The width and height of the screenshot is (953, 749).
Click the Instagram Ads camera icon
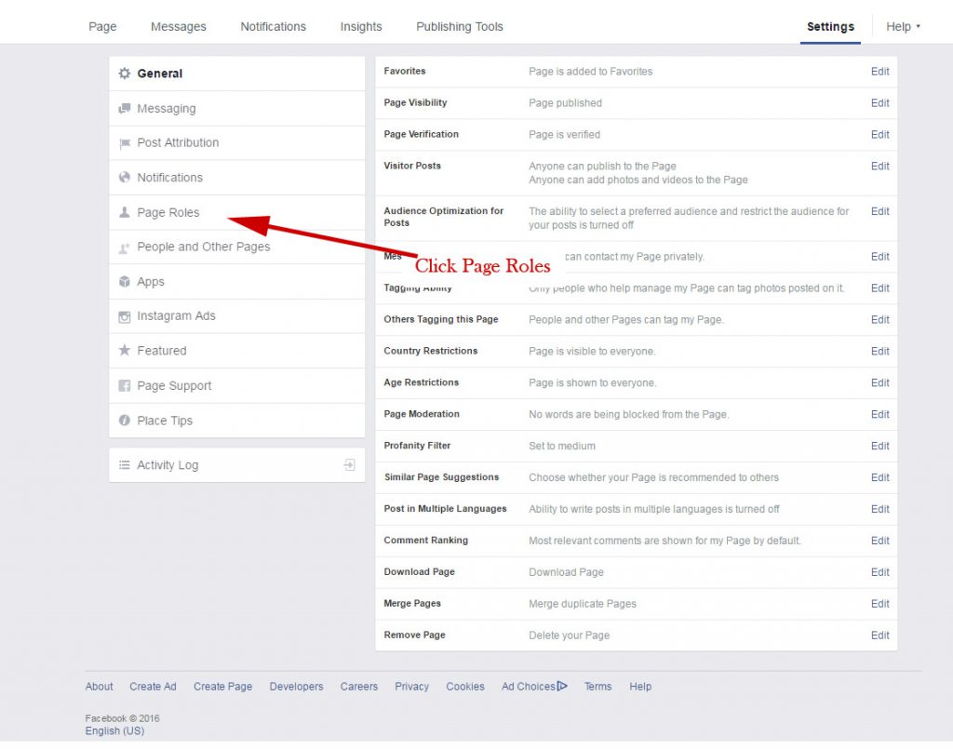pos(125,316)
